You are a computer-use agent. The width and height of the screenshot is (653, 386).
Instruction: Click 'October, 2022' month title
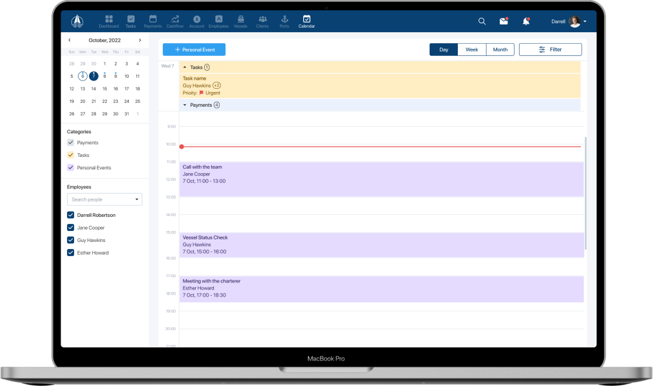(x=104, y=41)
